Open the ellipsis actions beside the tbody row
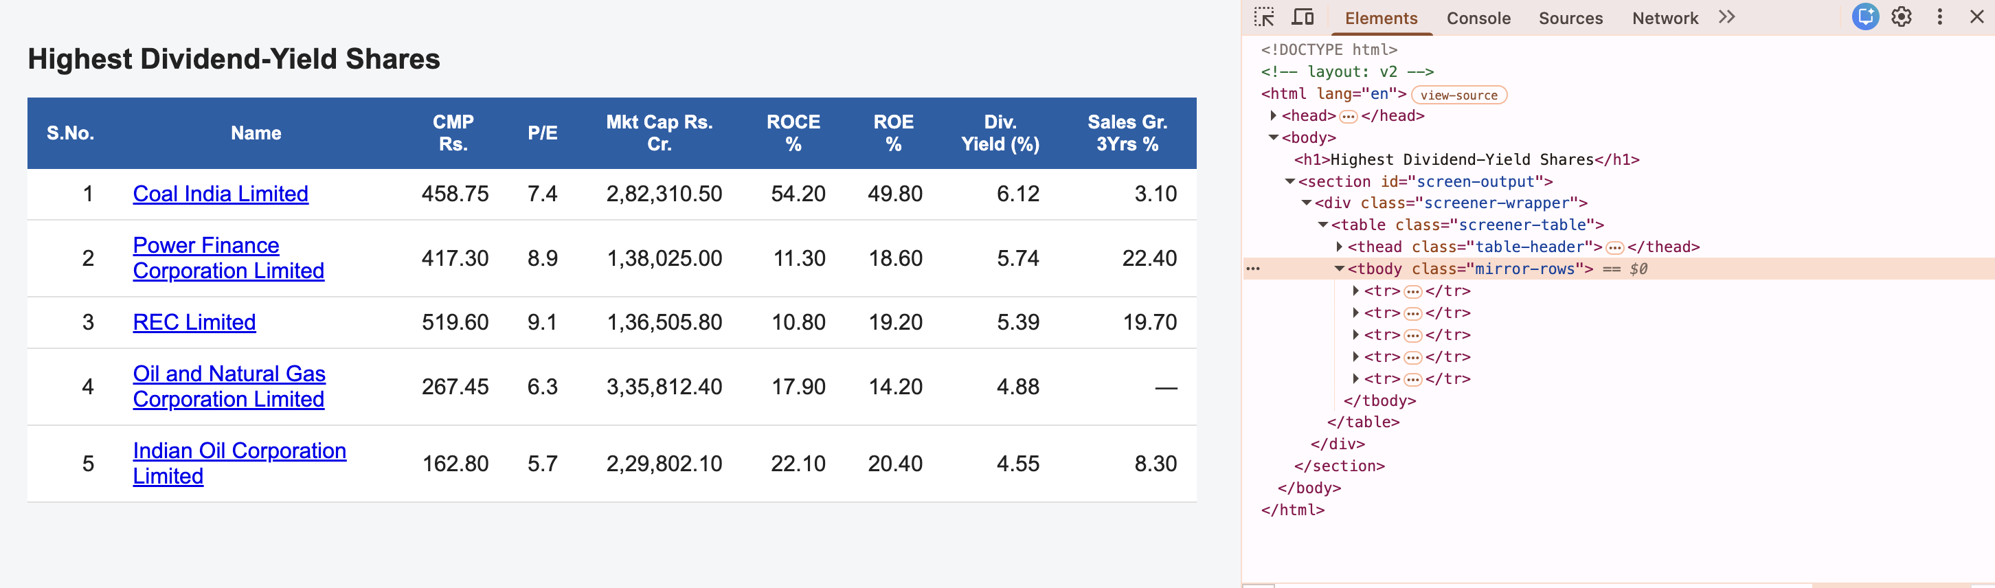Viewport: 1995px width, 588px height. 1253,269
